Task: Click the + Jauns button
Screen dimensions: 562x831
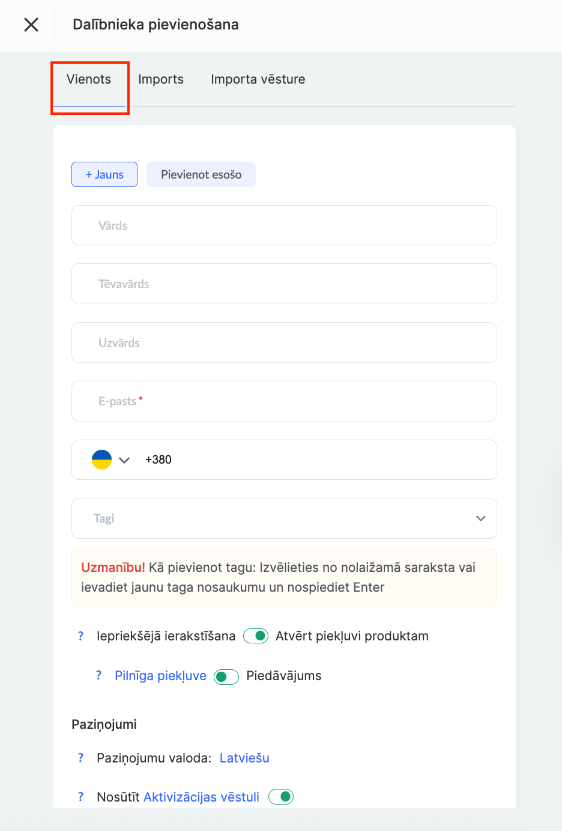Action: (x=104, y=174)
